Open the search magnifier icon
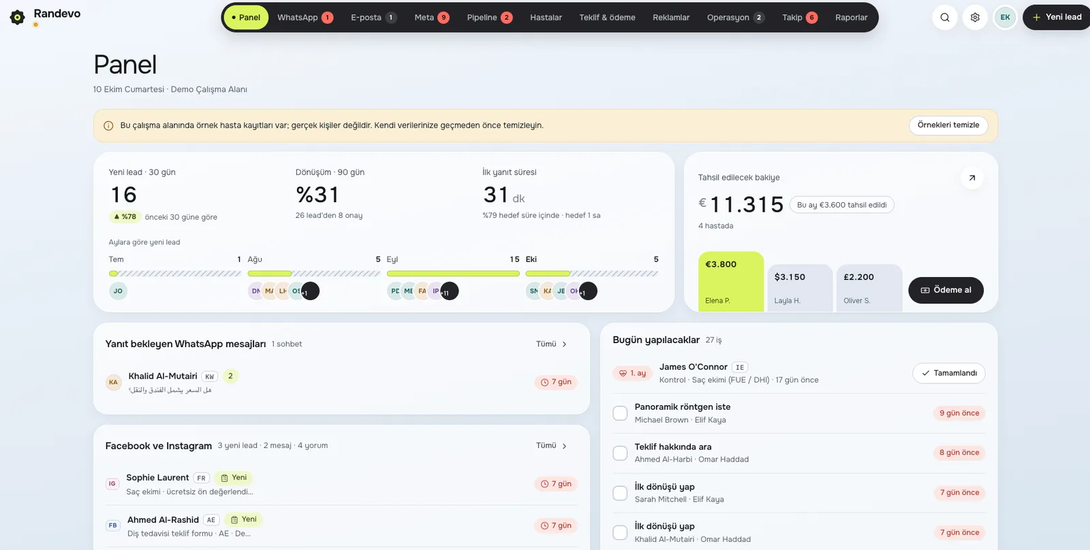1090x550 pixels. (x=945, y=18)
